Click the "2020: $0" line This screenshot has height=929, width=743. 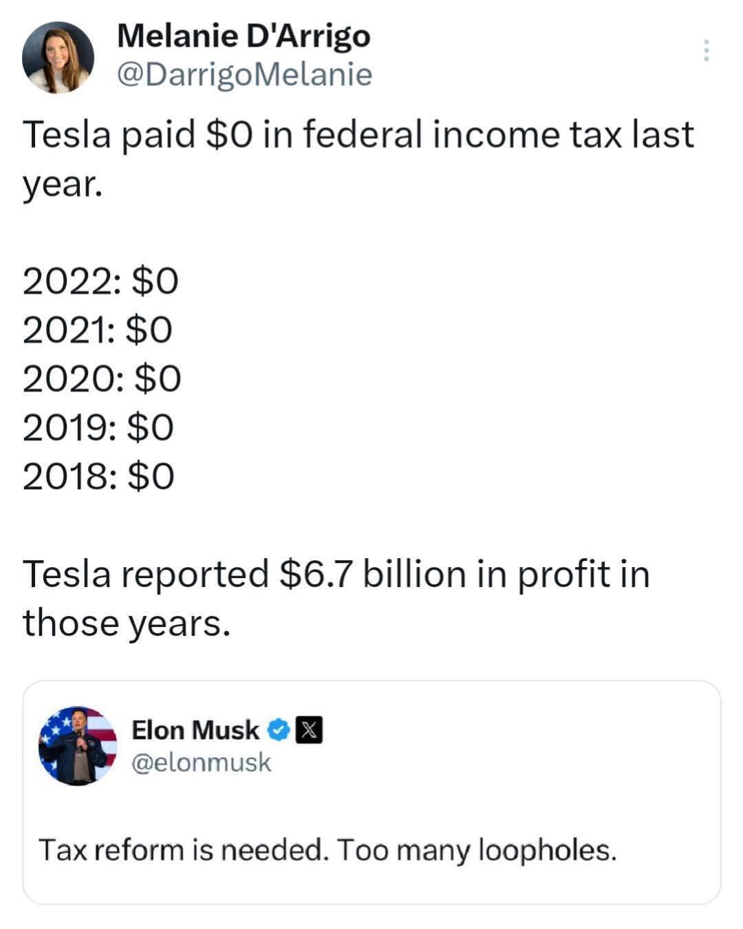point(102,379)
